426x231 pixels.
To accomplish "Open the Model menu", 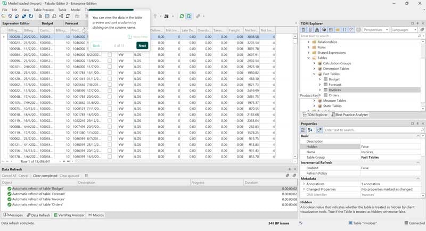I will pyautogui.click(x=76, y=10).
